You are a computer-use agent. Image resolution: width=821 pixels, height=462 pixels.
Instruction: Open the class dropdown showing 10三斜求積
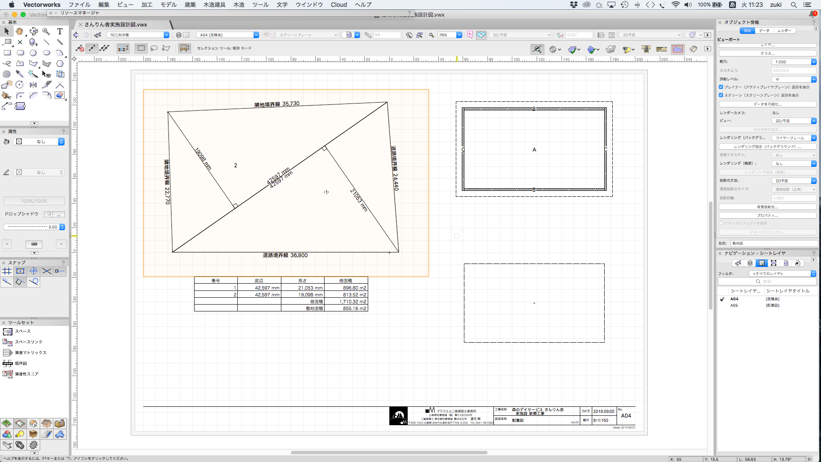(138, 35)
